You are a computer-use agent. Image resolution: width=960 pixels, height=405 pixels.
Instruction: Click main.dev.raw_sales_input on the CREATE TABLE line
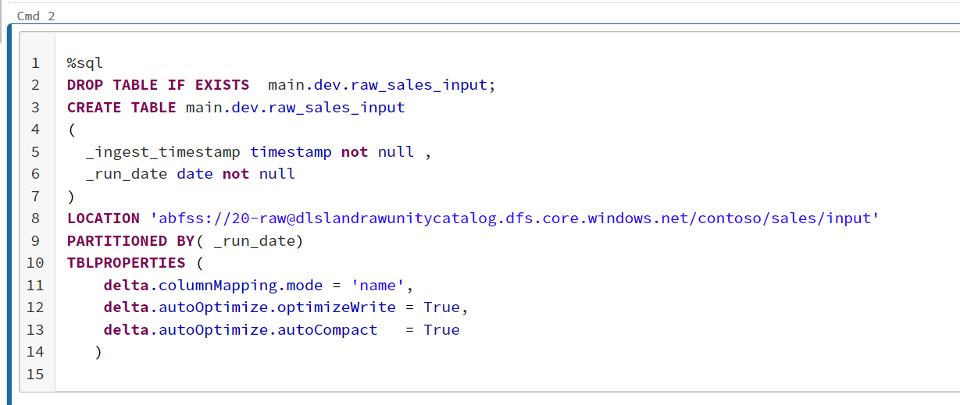pos(295,108)
